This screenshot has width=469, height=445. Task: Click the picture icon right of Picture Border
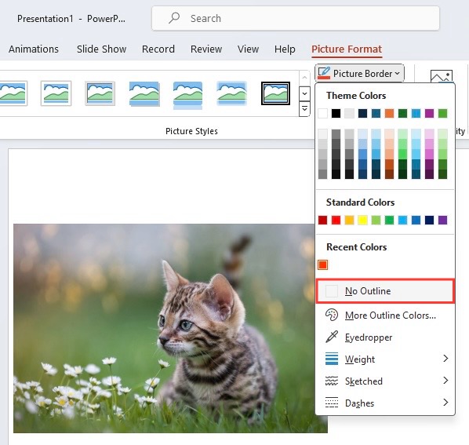click(x=442, y=76)
